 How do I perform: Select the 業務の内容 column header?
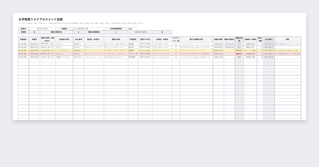tap(116, 39)
